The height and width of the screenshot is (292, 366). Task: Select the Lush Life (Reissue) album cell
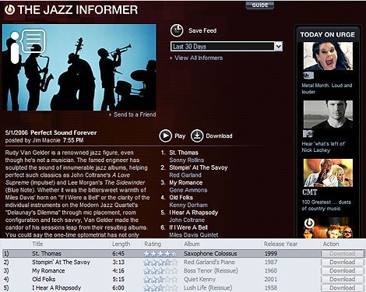click(208, 288)
